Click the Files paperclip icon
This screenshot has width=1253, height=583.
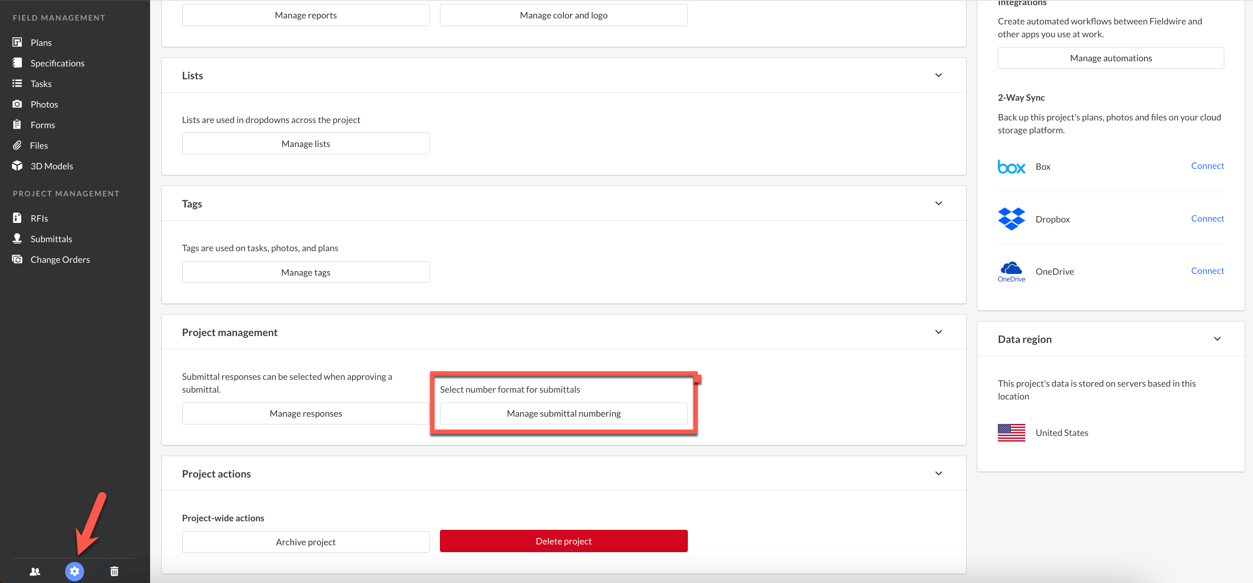click(x=17, y=145)
